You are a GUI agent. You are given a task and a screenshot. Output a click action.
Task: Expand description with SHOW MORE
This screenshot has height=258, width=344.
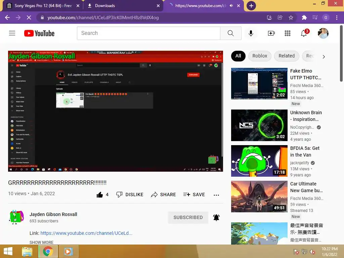pos(41,242)
